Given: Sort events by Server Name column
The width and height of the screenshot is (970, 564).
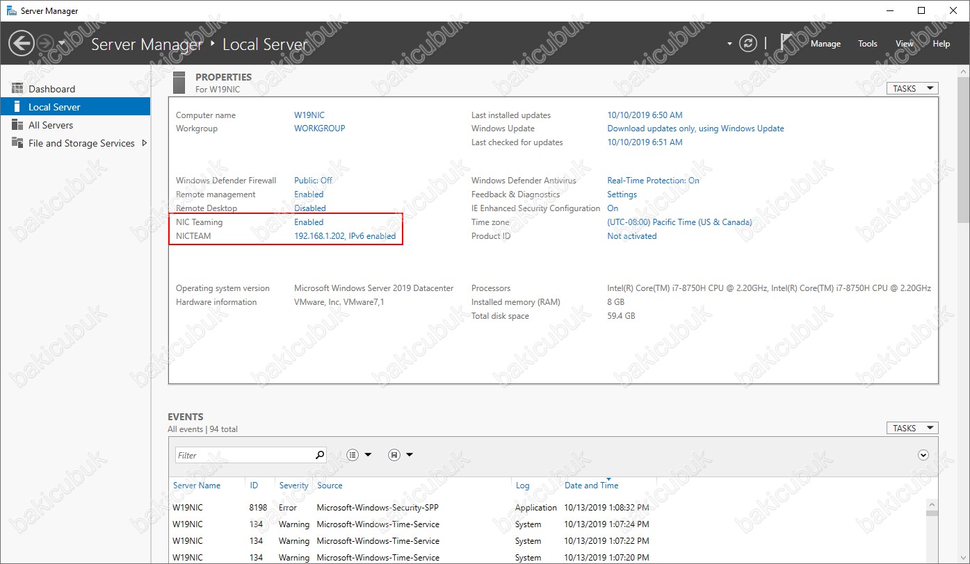Looking at the screenshot, I should click(x=197, y=486).
